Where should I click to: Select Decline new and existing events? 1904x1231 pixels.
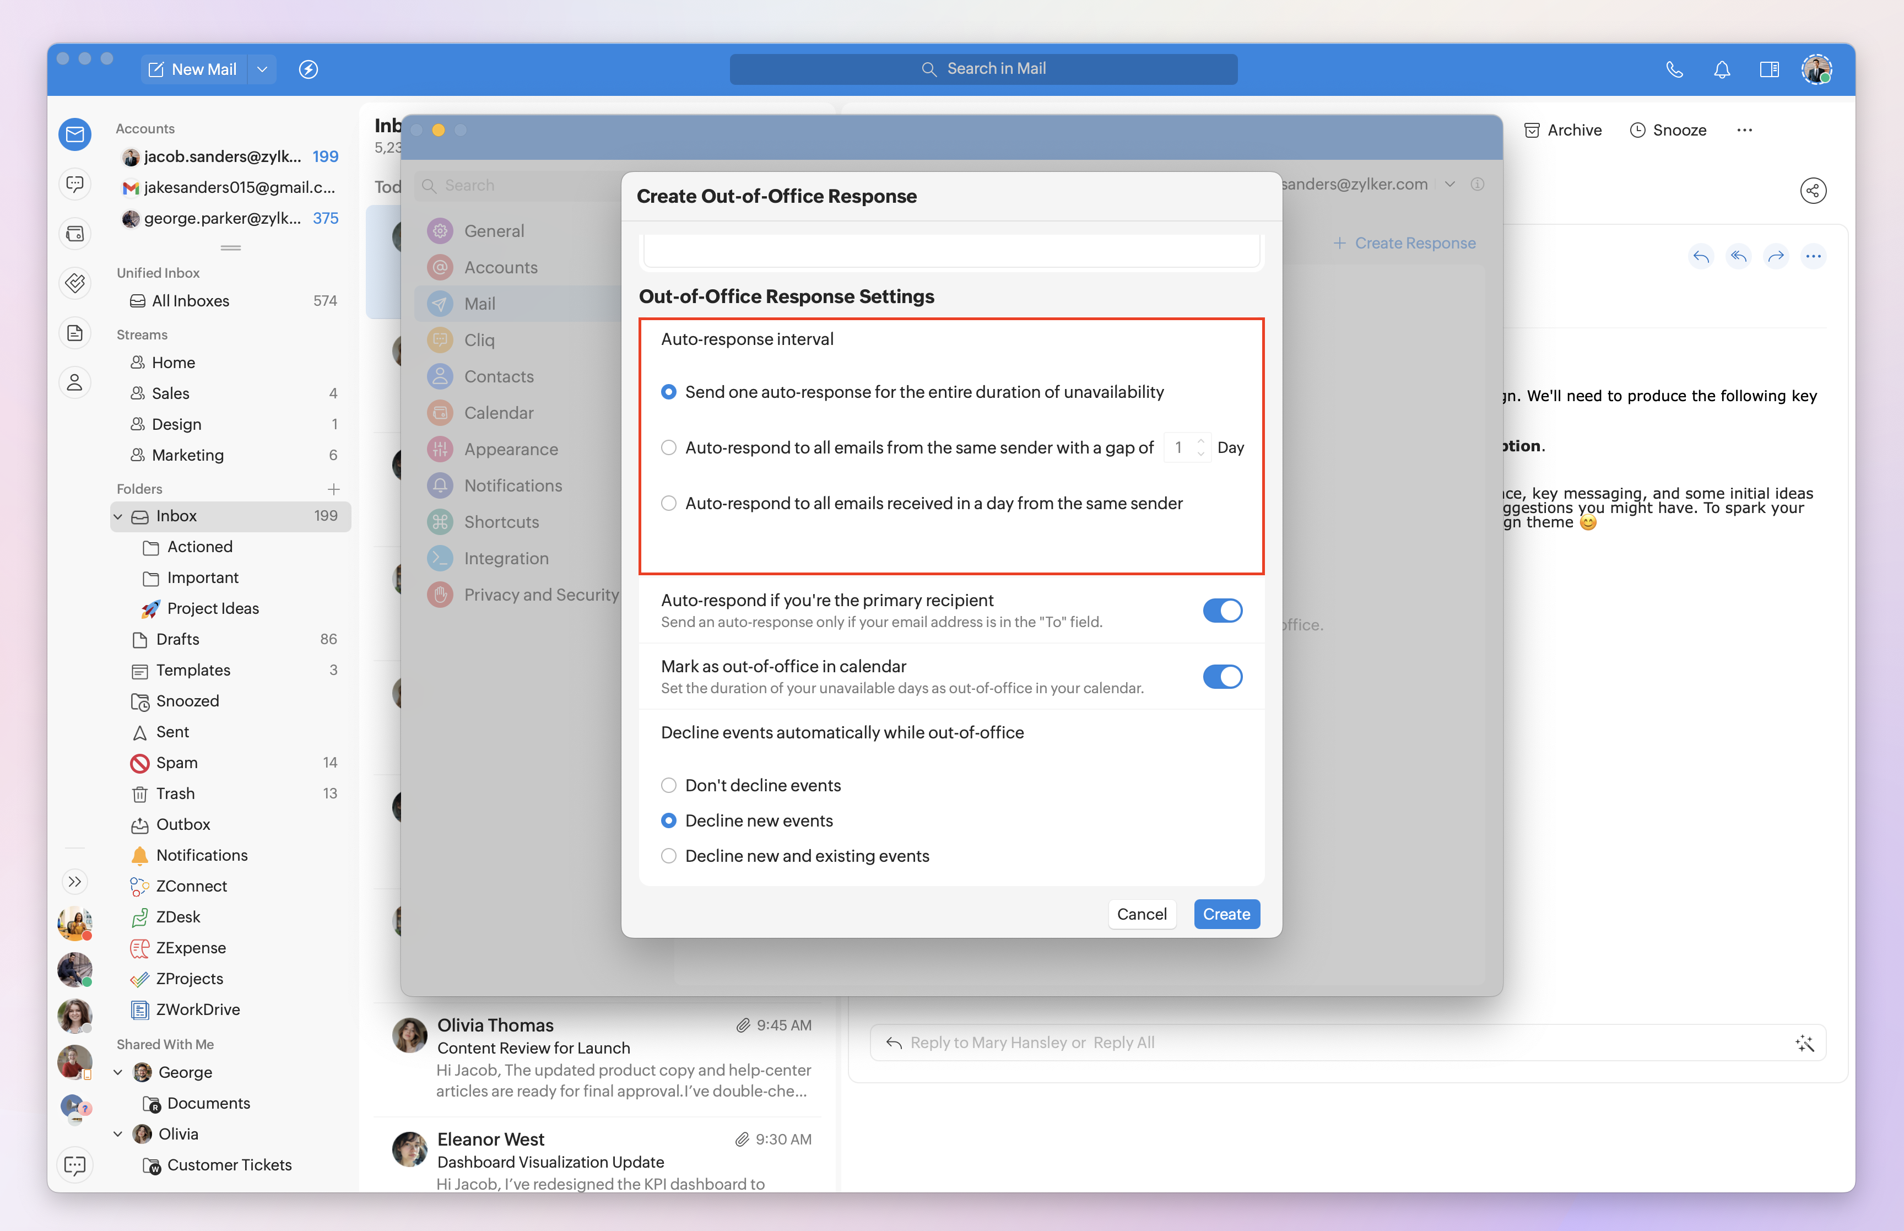coord(669,856)
